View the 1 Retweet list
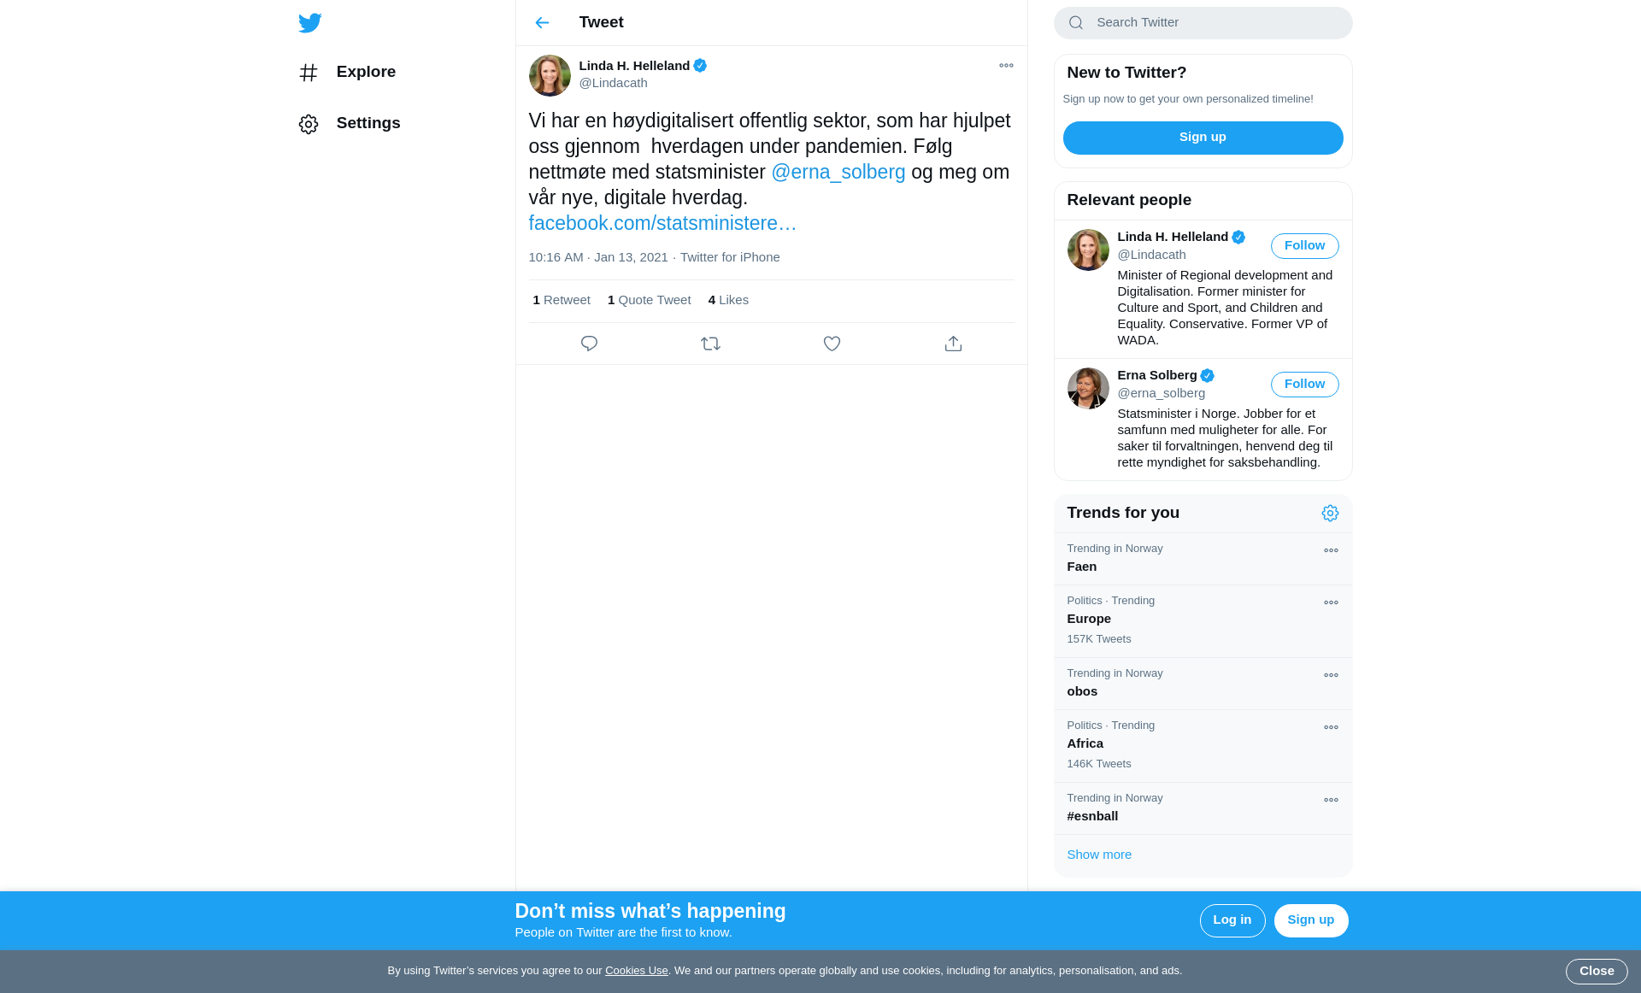Viewport: 1641px width, 993px height. pos(562,300)
